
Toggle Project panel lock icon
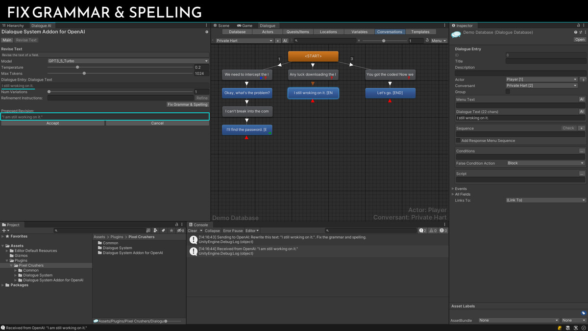(x=176, y=225)
